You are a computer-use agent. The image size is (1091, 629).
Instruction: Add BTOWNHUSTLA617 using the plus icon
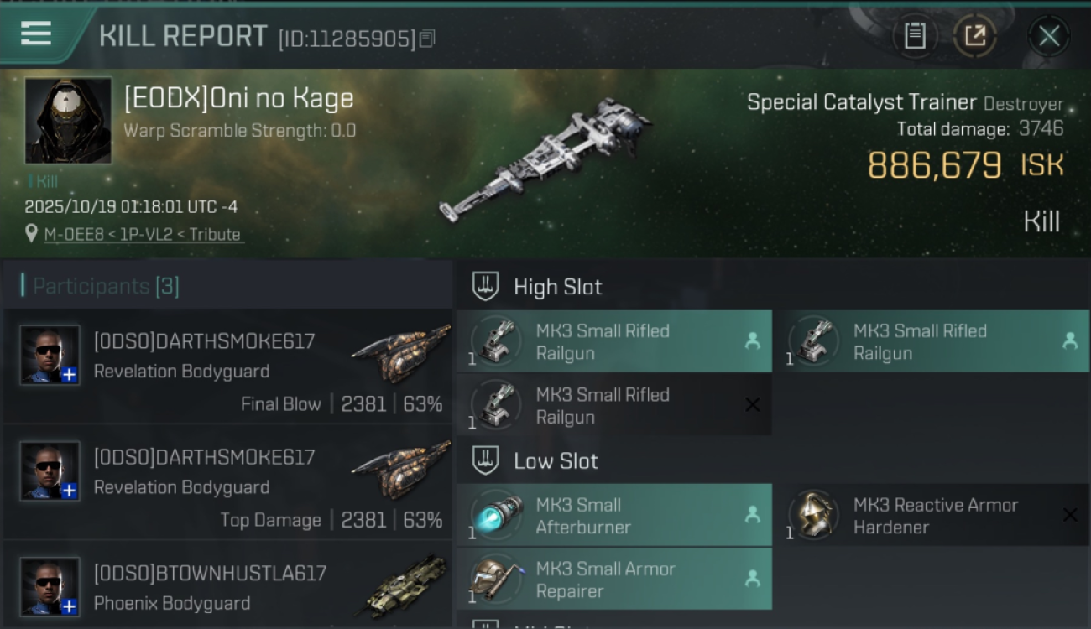point(69,606)
